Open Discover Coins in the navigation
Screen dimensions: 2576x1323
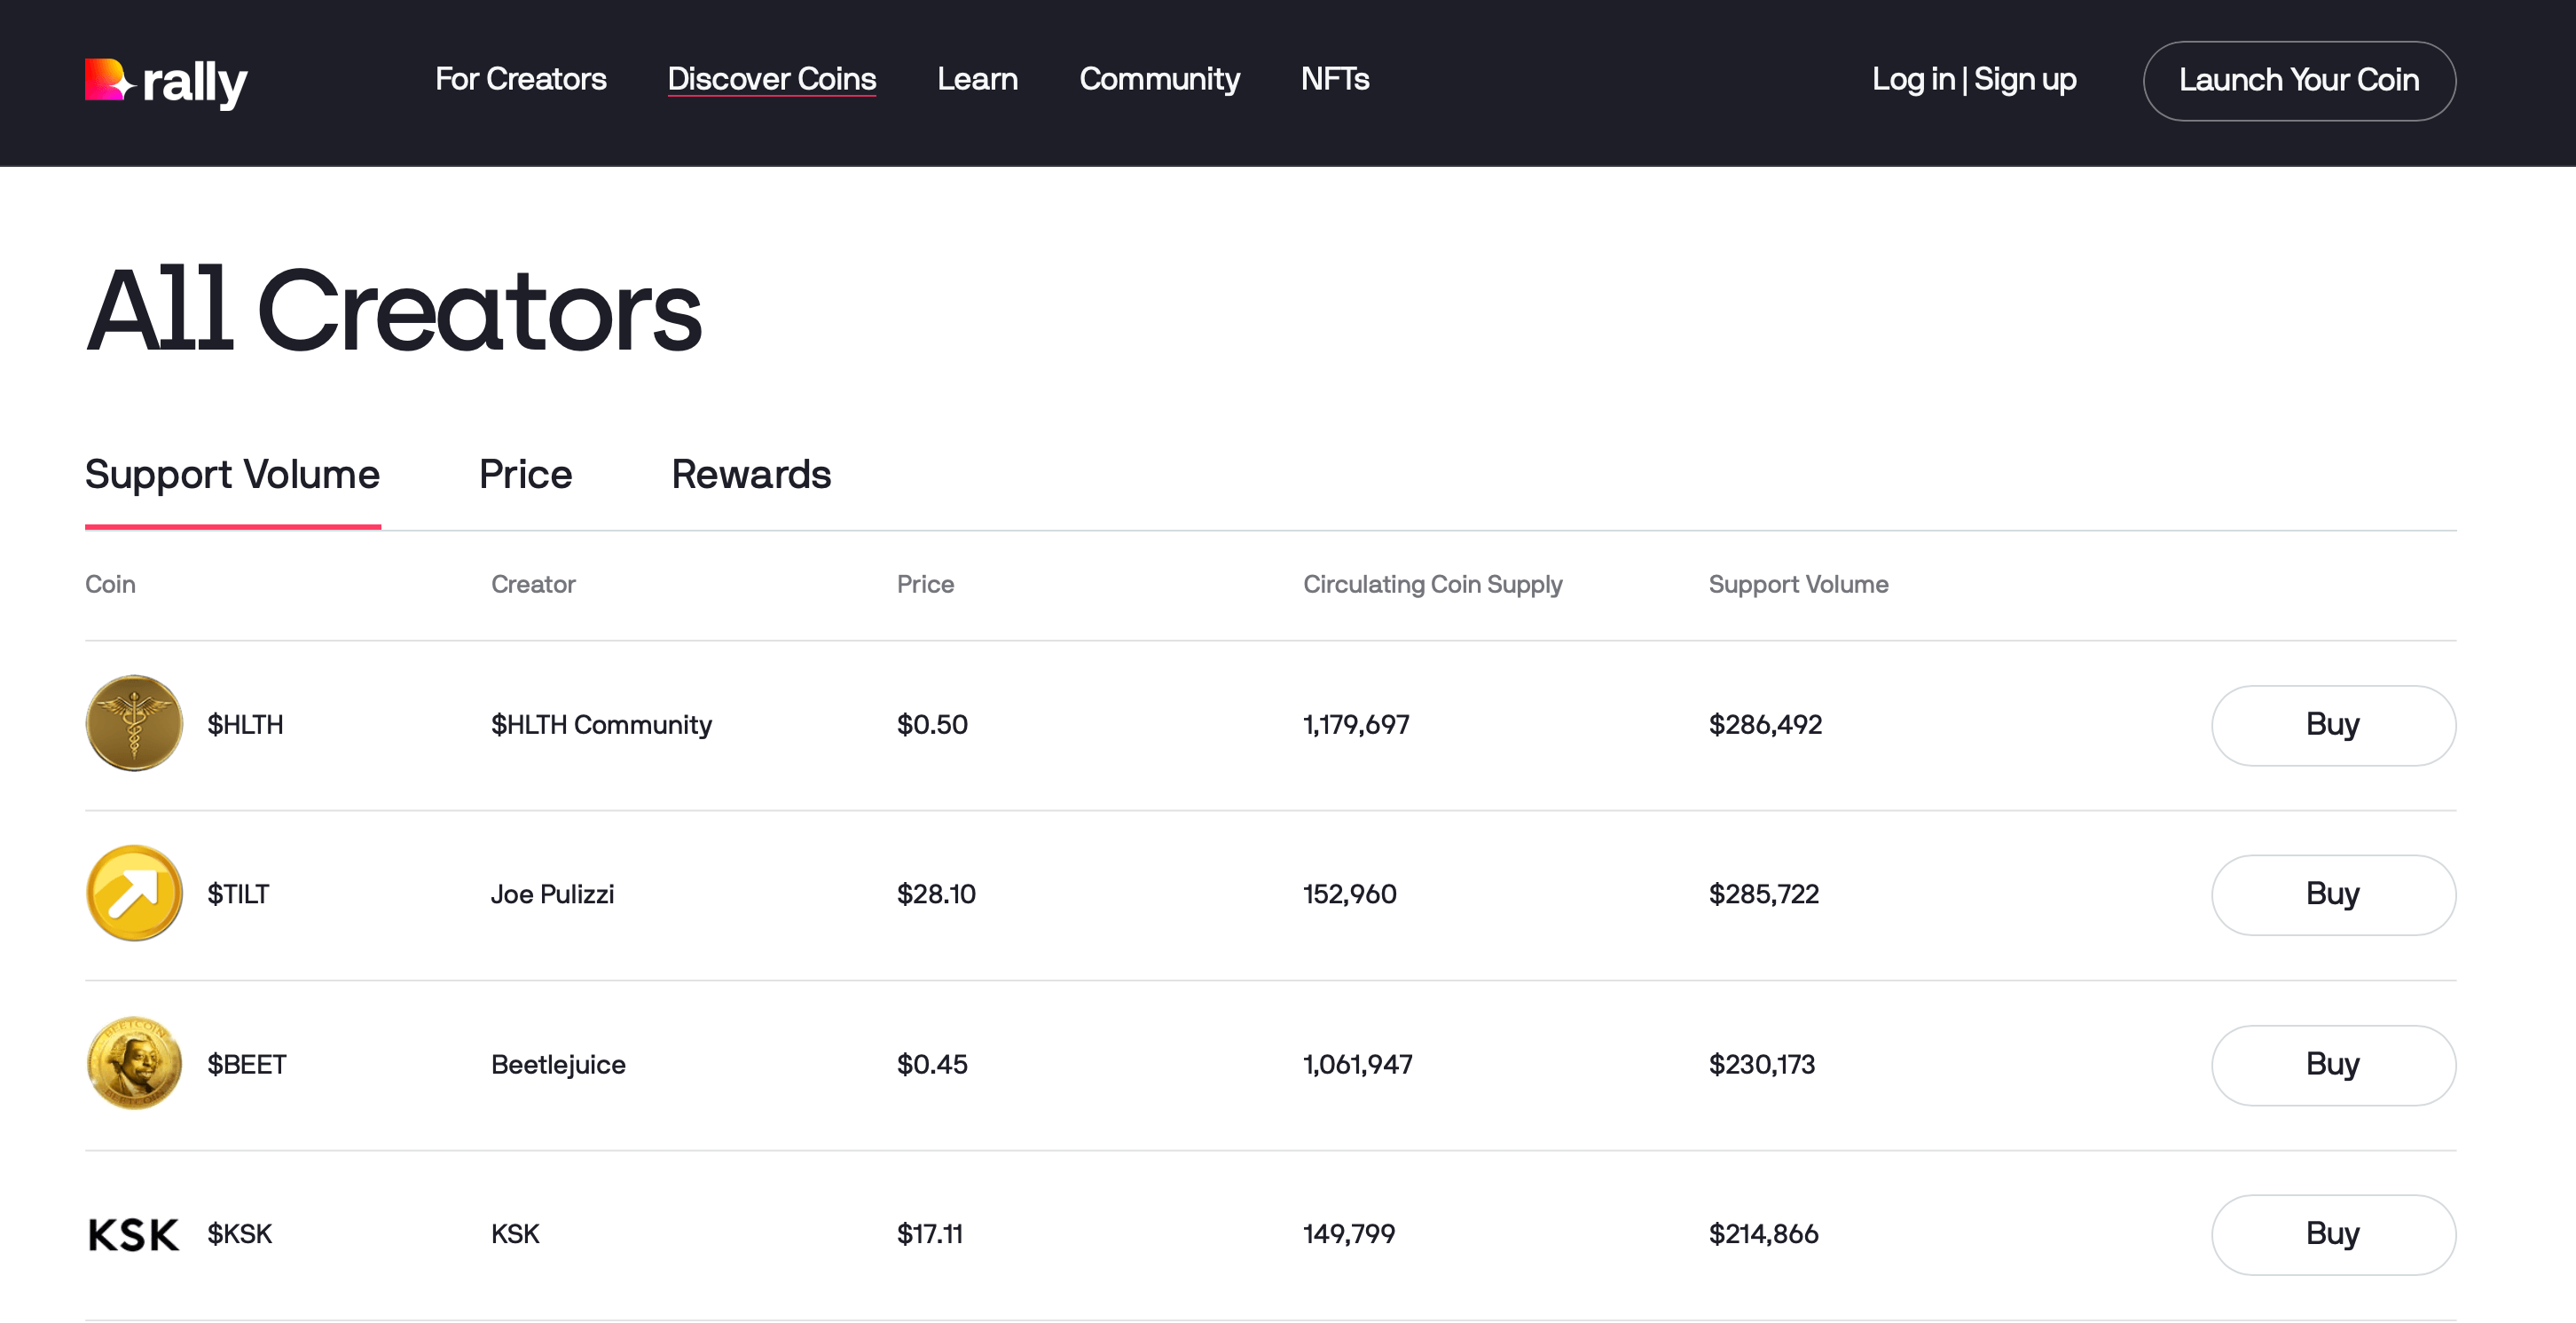[x=771, y=79]
